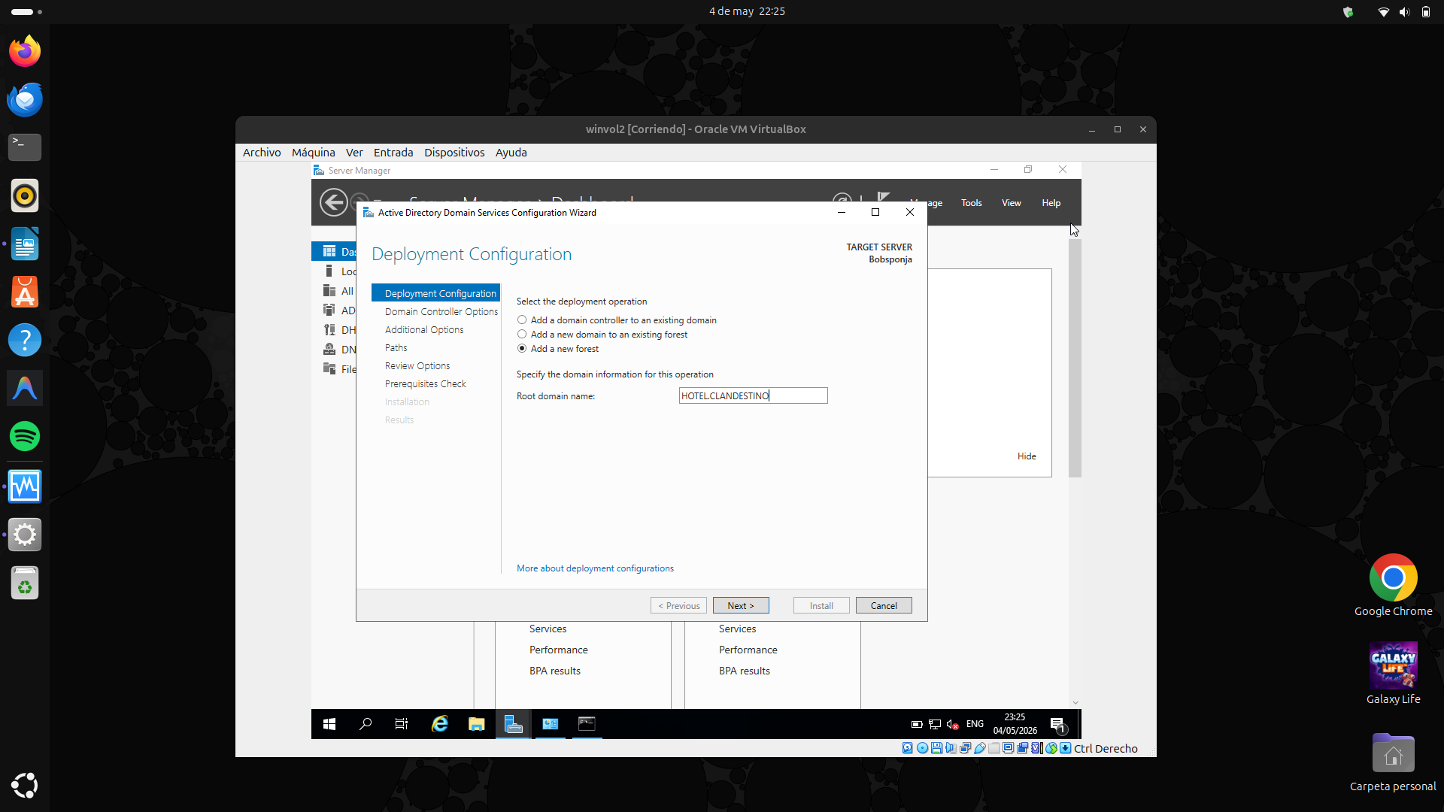Go to Paths wizard step

coord(396,347)
